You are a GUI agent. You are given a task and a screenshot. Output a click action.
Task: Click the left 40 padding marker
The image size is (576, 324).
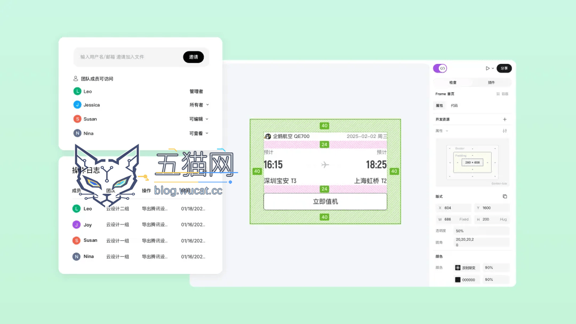tap(257, 172)
